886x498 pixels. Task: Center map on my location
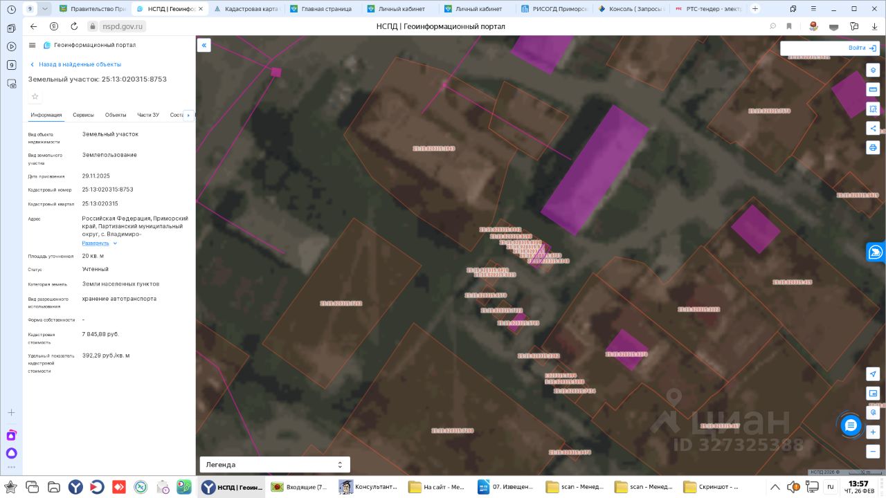(873, 374)
